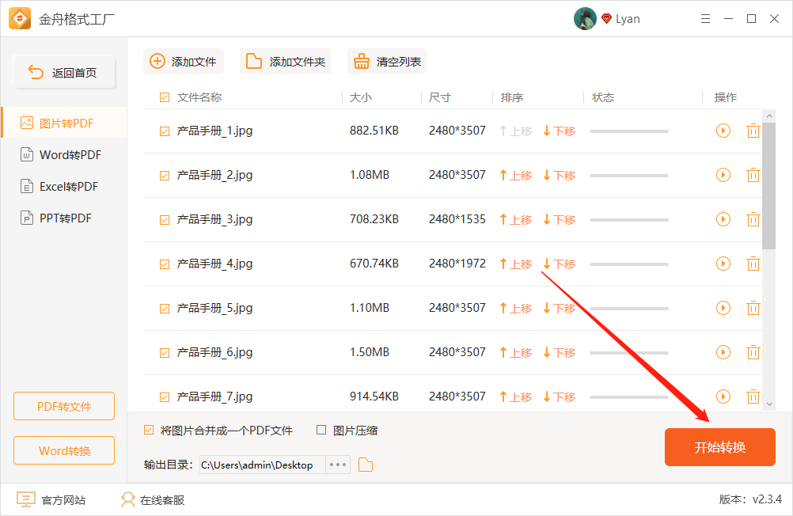This screenshot has height=516, width=793.
Task: Delete 产品手册_3.jpg with trash icon
Action: coord(753,219)
